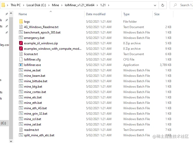The height and width of the screenshot is (143, 193).
Task: Click the 1.21 breadcrumb segment
Action: click(103, 5)
